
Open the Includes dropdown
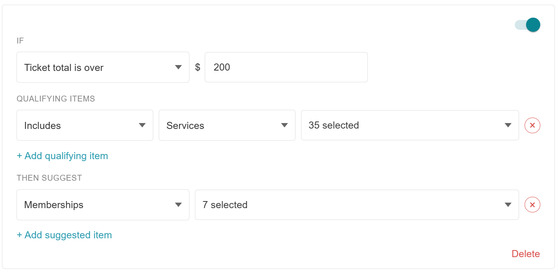tap(85, 125)
